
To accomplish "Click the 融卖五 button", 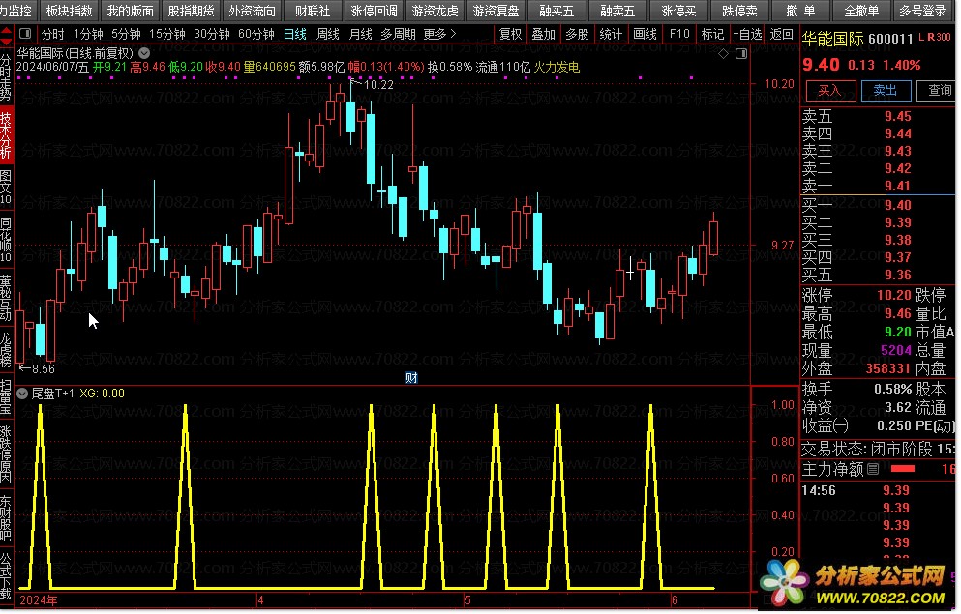I will coord(617,11).
